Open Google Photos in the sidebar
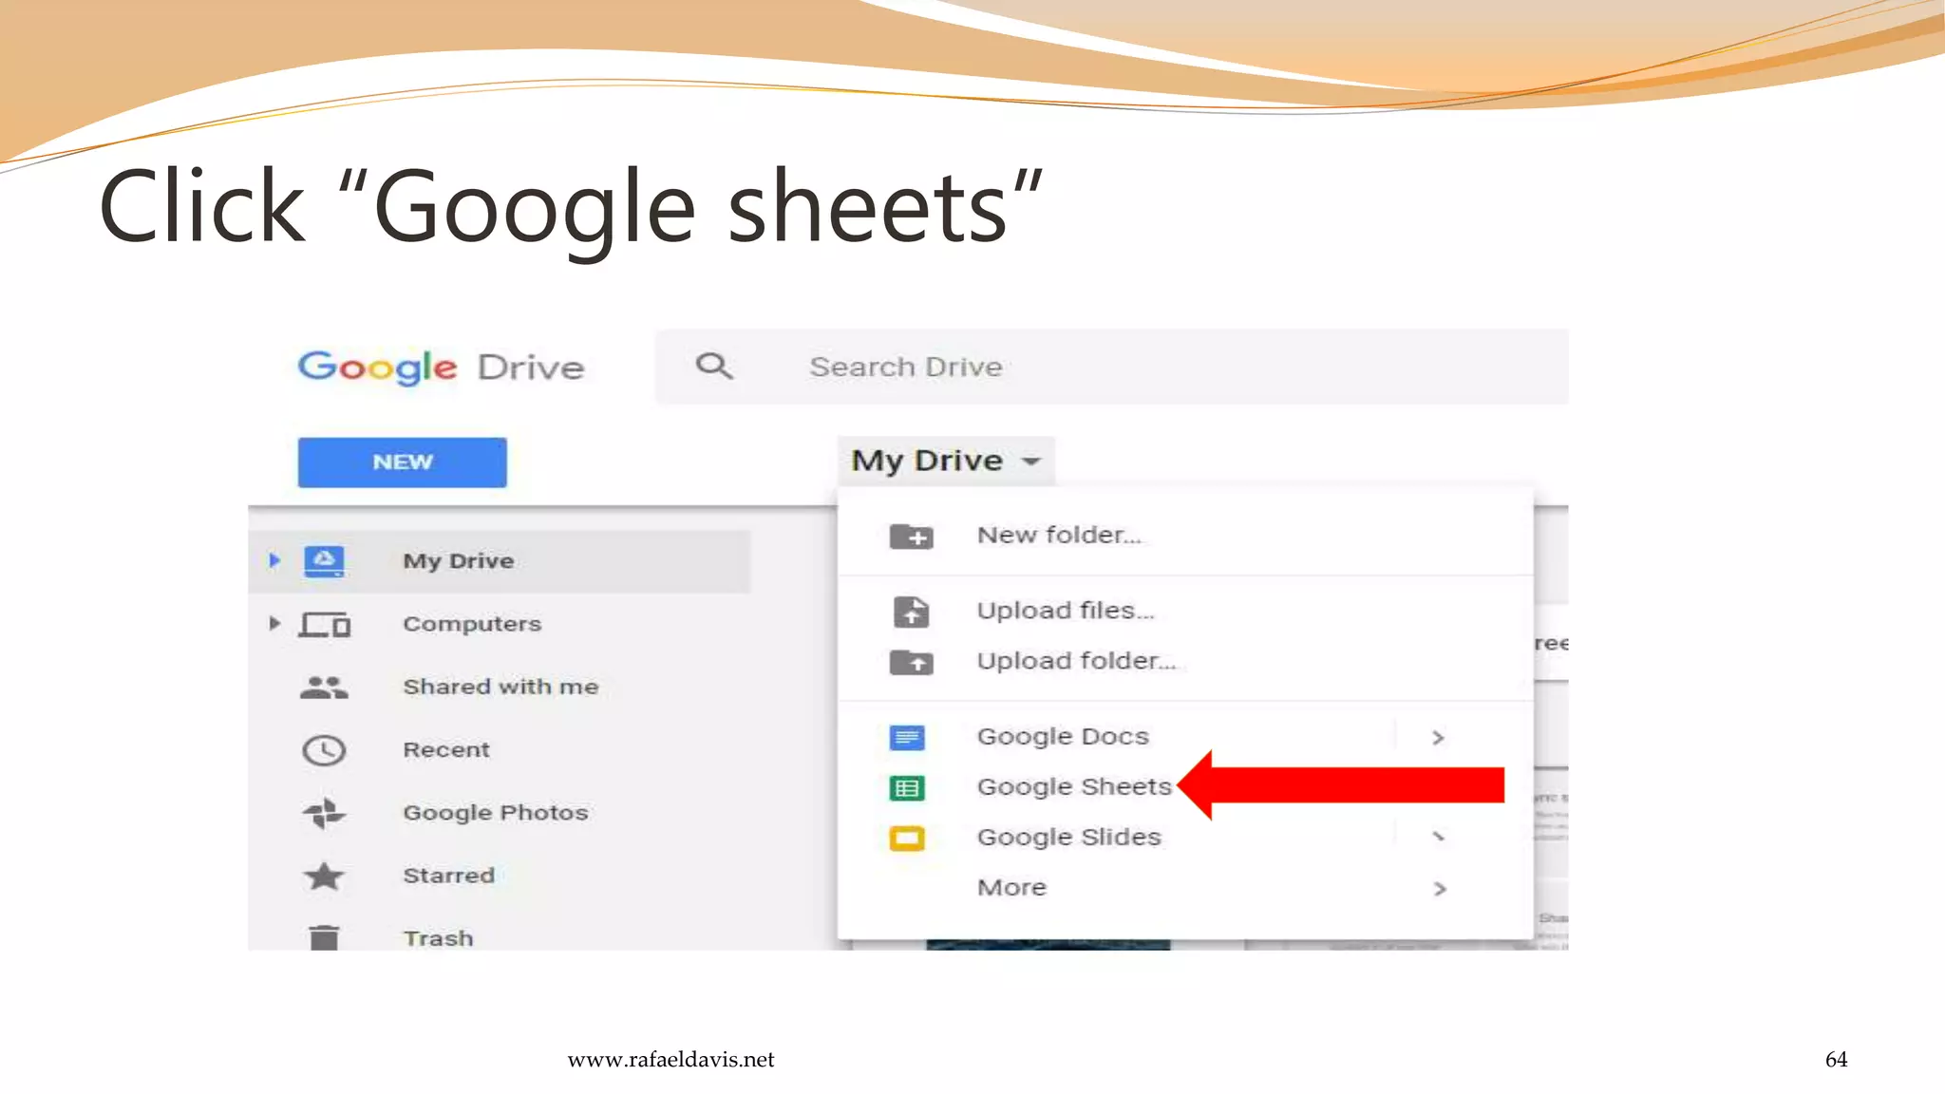This screenshot has width=1945, height=1094. coord(496,813)
